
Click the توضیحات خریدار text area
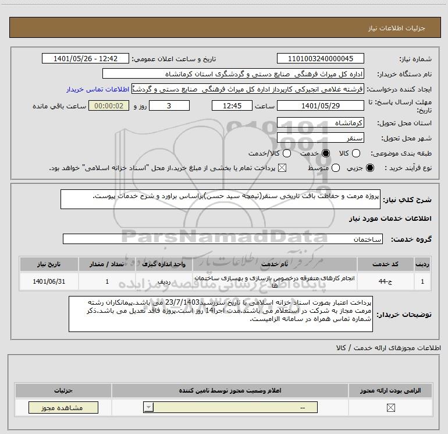pyautogui.click(x=221, y=314)
